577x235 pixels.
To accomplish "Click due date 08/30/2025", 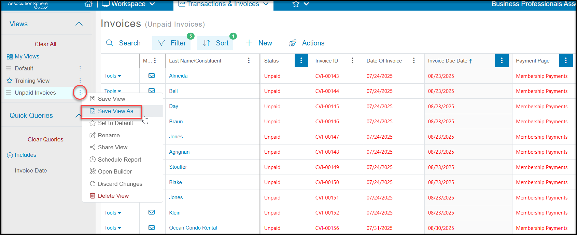I will tap(441, 228).
